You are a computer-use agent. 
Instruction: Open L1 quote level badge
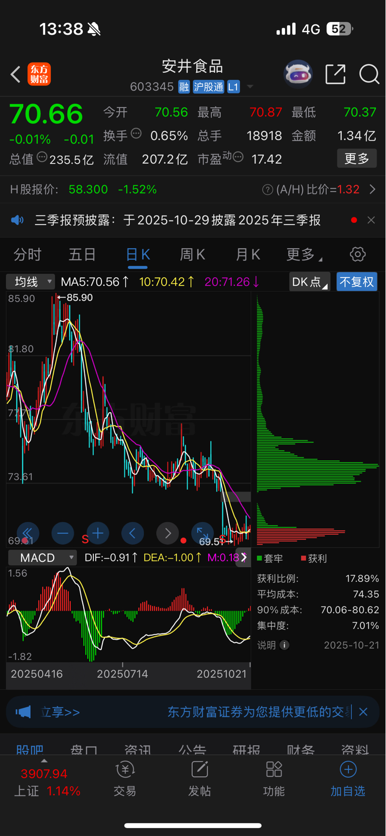pos(233,87)
